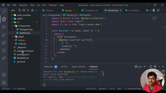Close the terminal panel
The height and width of the screenshot is (93, 166).
point(163,67)
